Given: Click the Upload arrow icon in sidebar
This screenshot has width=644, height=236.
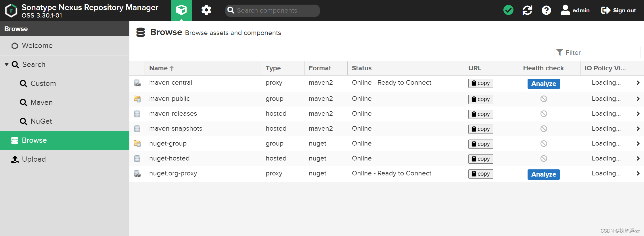Looking at the screenshot, I should 15,159.
